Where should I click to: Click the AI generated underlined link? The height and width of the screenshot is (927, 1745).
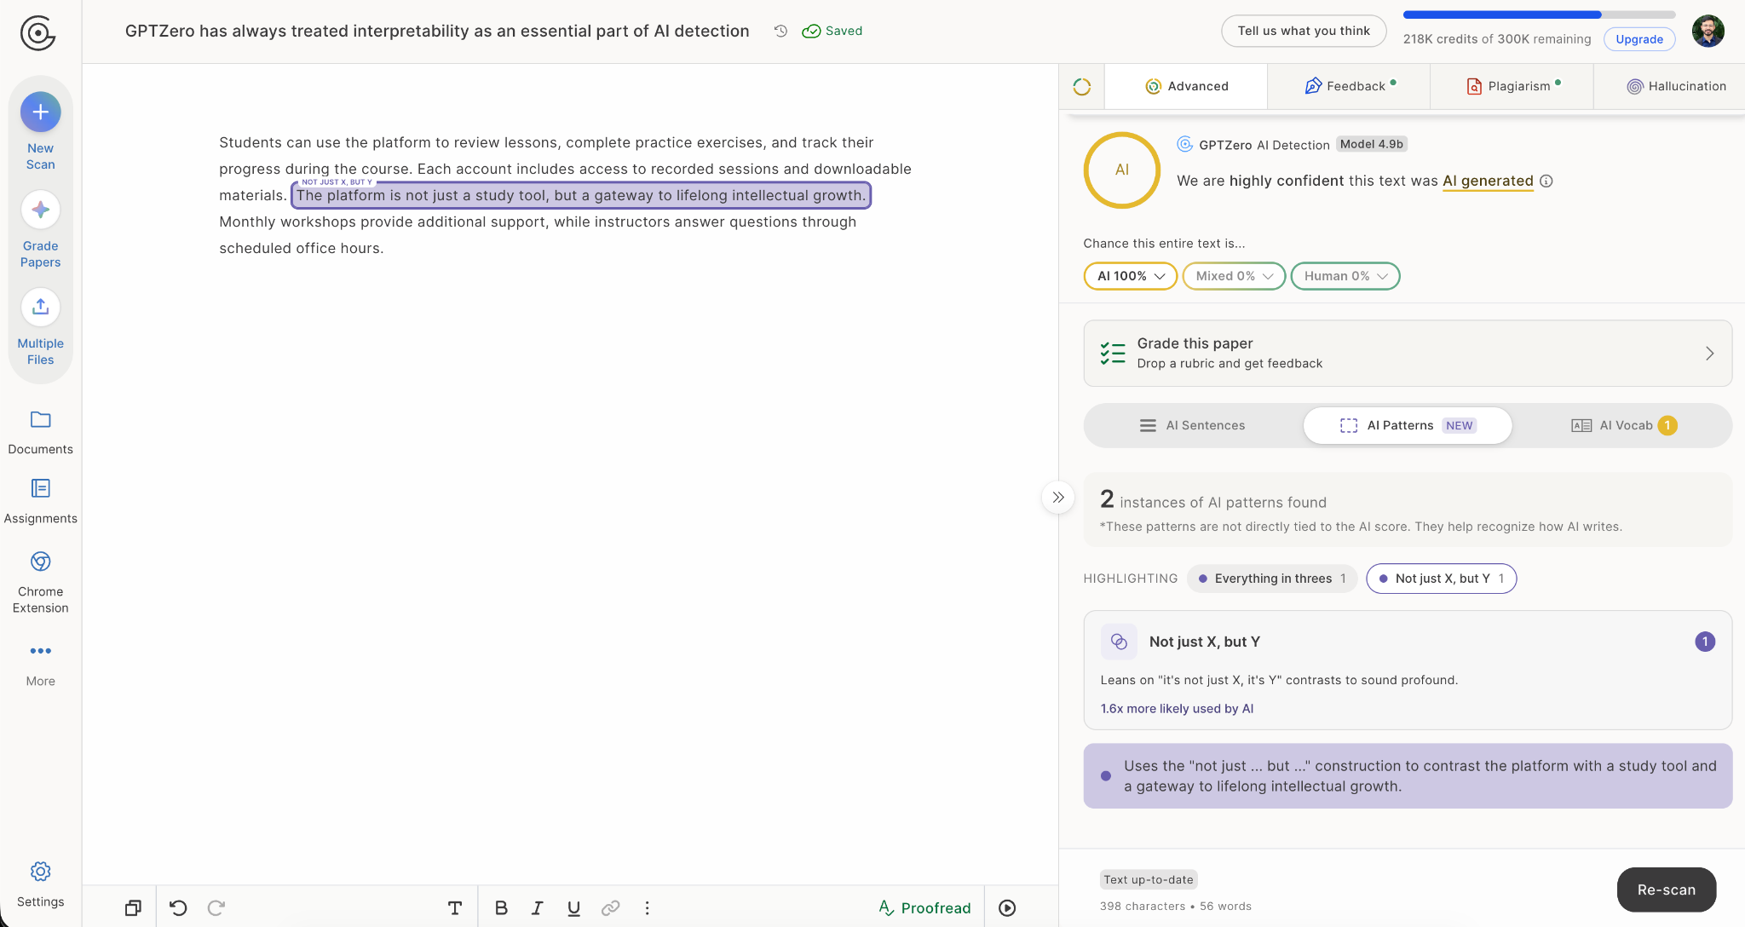coord(1488,181)
